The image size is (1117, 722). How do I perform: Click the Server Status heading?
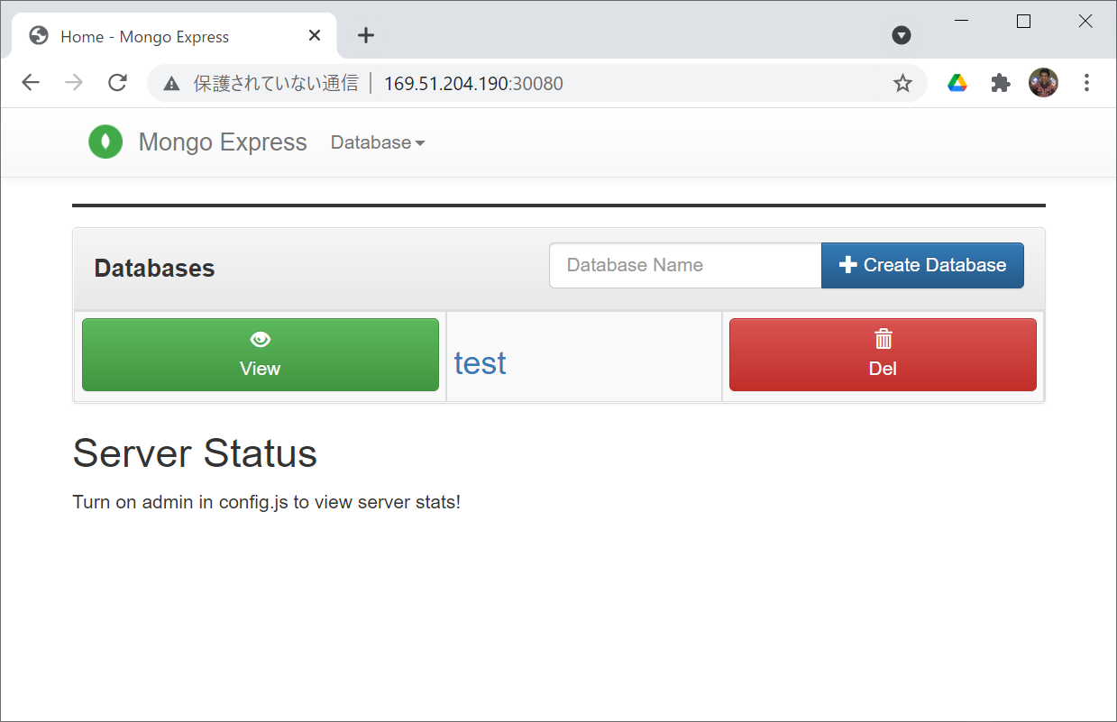[x=195, y=453]
